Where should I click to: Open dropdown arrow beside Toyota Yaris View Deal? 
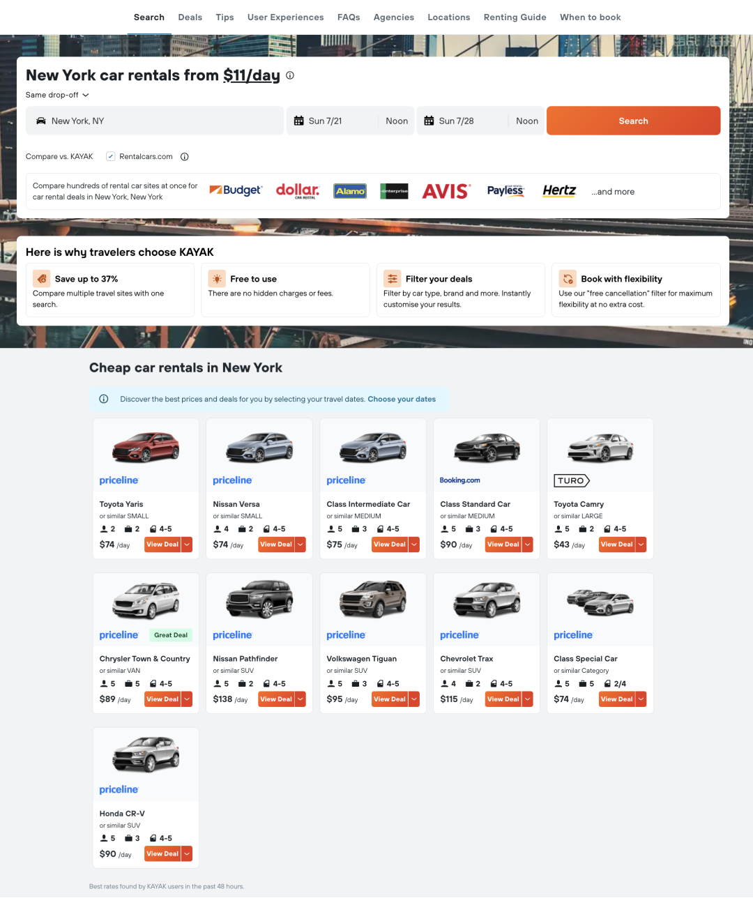pyautogui.click(x=187, y=545)
